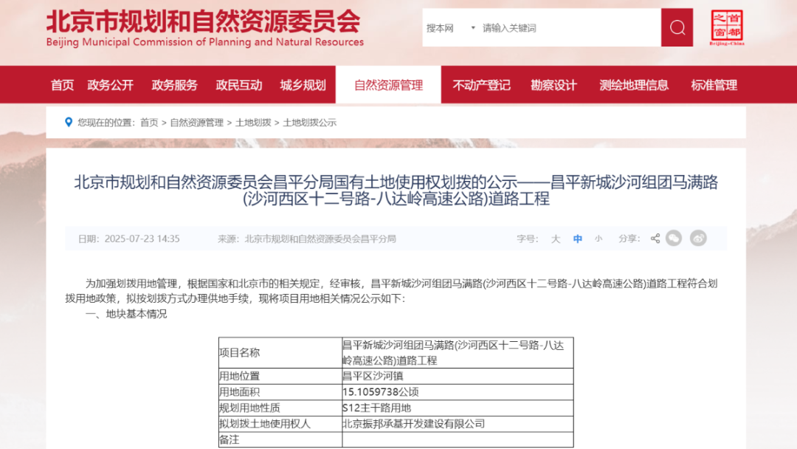This screenshot has width=797, height=449.
Task: Click the red magnifier search button
Action: click(x=677, y=28)
